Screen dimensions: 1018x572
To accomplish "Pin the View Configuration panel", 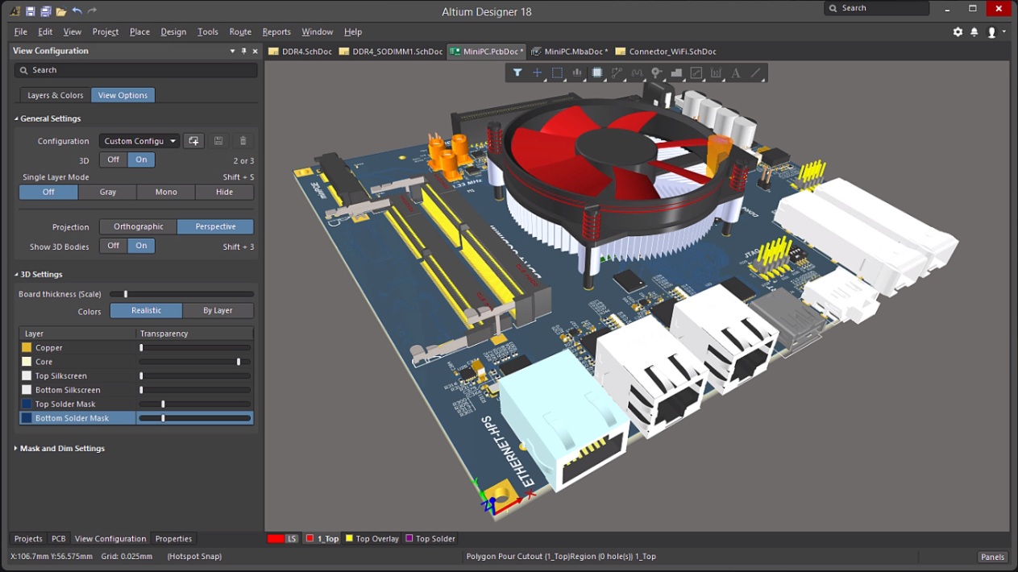I will click(244, 51).
